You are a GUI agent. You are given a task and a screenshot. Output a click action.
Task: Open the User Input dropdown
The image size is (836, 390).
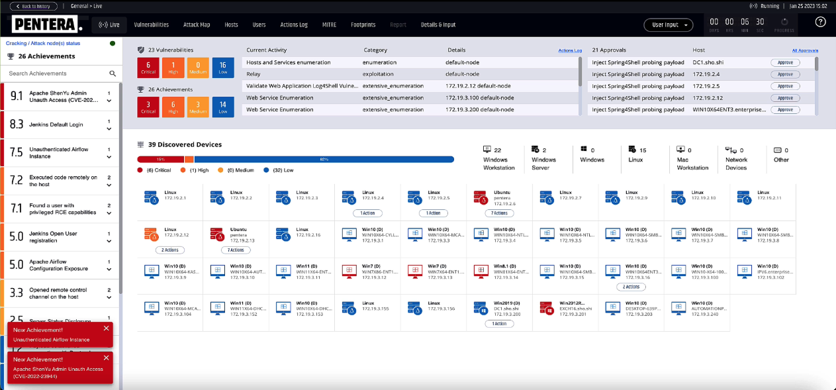tap(668, 25)
